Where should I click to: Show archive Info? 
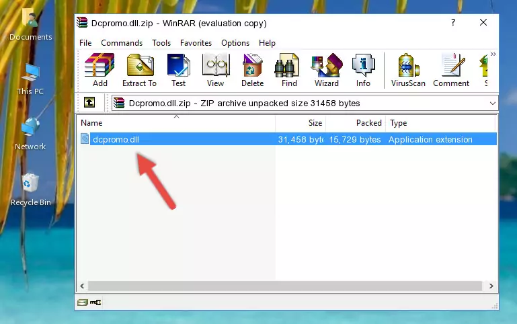point(363,70)
